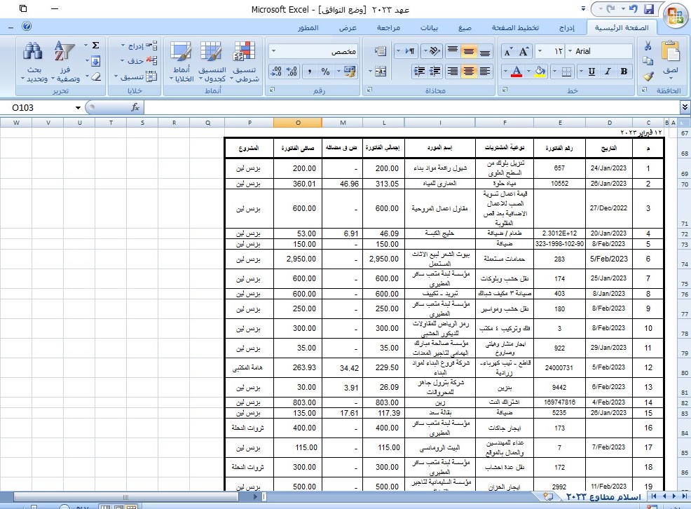Click the Clear eraser icon
This screenshot has height=509, width=691.
95,76
